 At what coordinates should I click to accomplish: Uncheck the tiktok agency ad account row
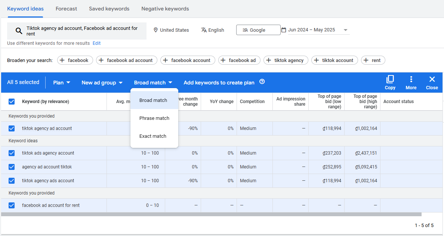tap(12, 128)
